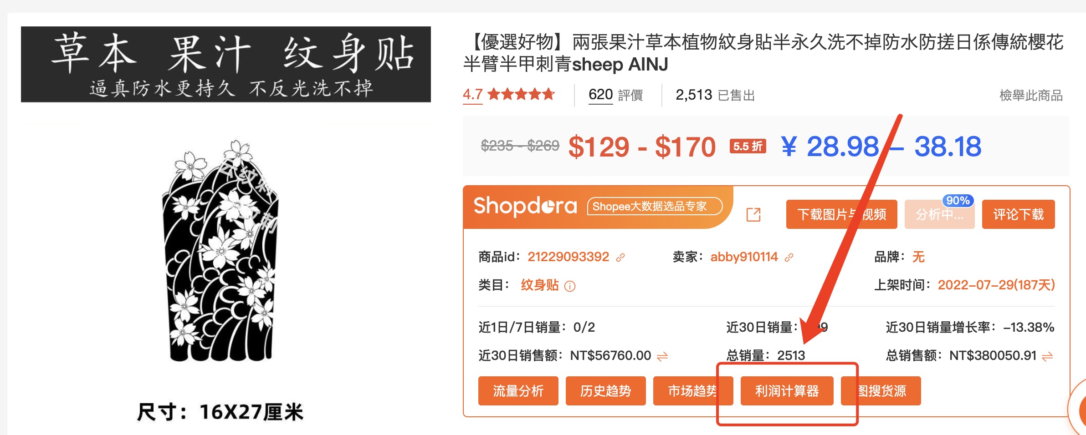The height and width of the screenshot is (435, 1086).
Task: Click 檢舉此商品 report product link
Action: 1031,95
